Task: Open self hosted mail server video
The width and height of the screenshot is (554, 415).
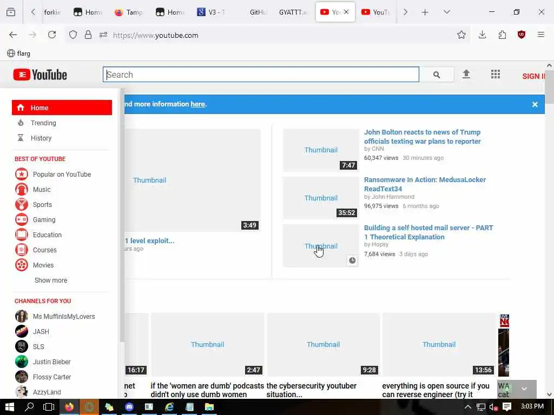Action: pyautogui.click(x=428, y=232)
